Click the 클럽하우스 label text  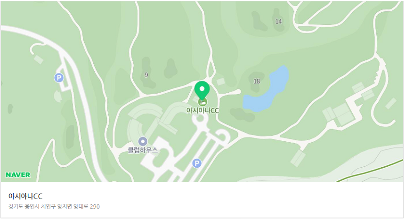(143, 150)
